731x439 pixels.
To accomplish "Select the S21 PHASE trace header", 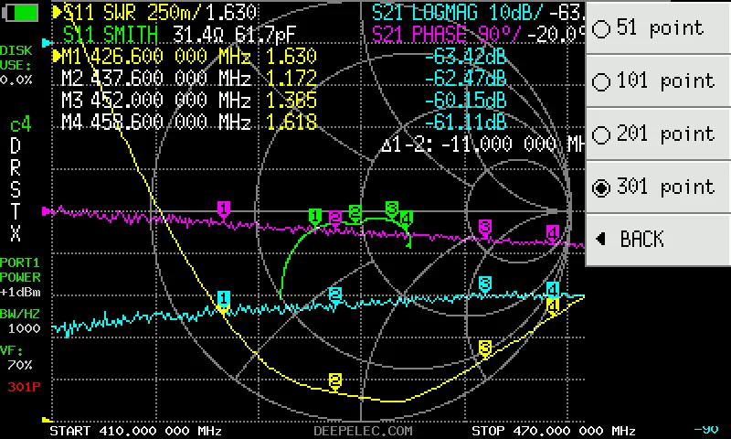I will (477, 34).
